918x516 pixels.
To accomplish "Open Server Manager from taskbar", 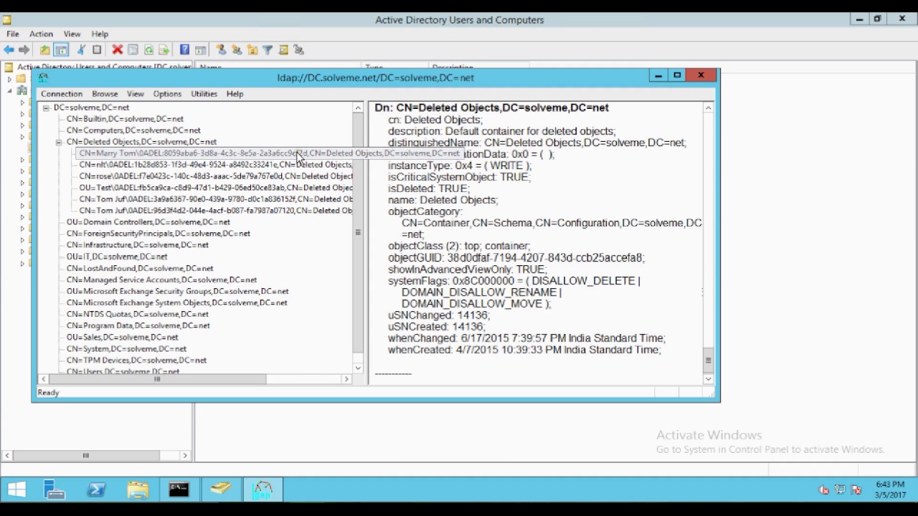I will (54, 490).
